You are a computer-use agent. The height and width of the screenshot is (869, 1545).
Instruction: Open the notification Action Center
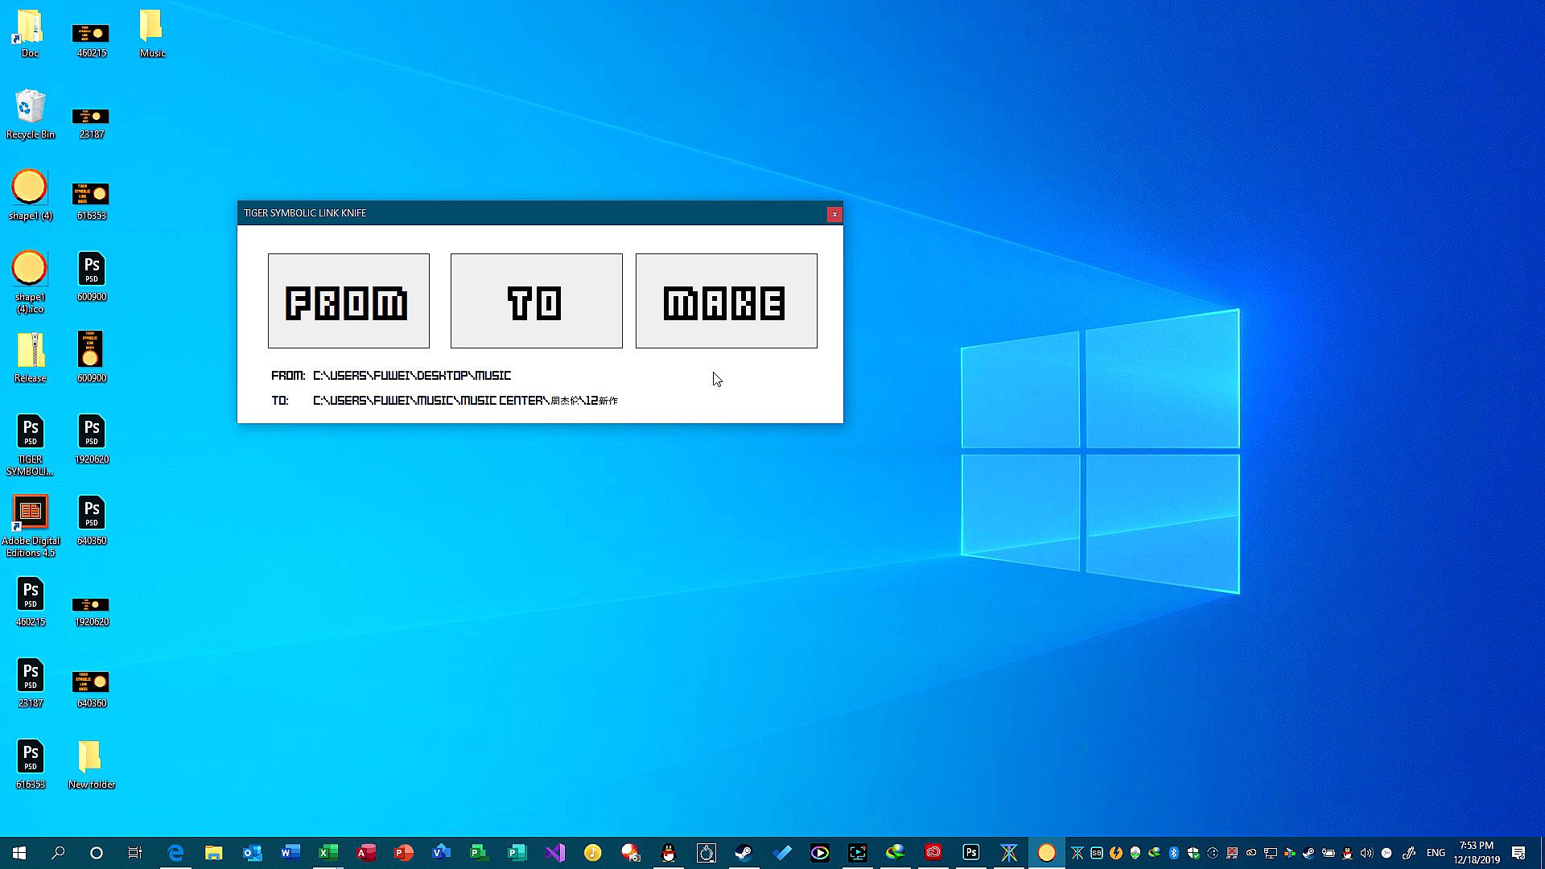pos(1518,852)
